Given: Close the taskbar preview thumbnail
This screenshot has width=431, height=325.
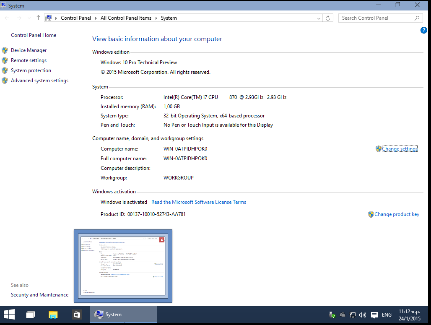Looking at the screenshot, I should pos(162,240).
